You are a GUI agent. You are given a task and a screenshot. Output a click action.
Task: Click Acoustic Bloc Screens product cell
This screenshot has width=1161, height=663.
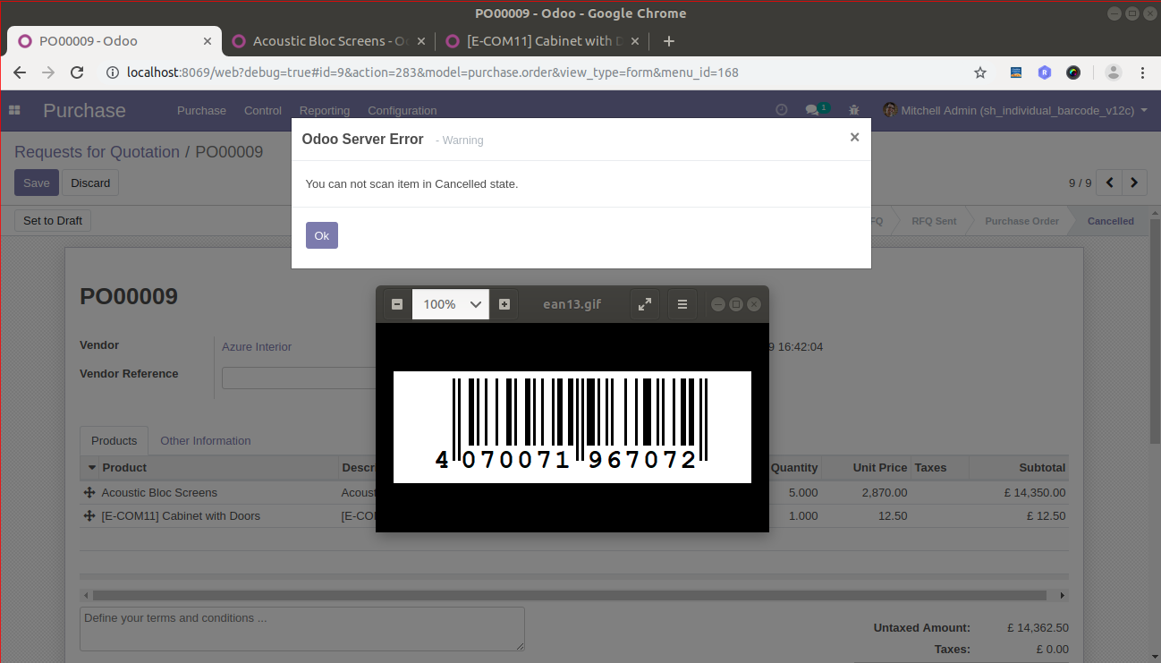159,492
